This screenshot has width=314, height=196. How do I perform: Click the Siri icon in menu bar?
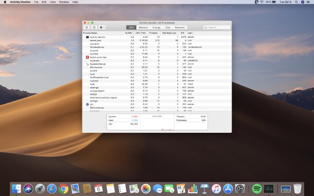pyautogui.click(x=303, y=2)
